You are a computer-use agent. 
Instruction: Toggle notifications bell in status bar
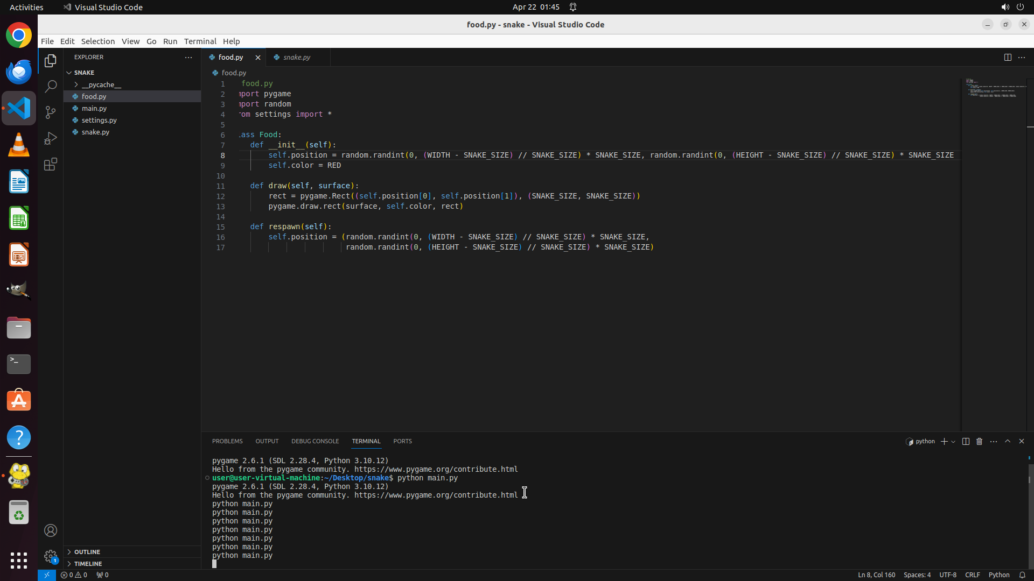point(1022,575)
